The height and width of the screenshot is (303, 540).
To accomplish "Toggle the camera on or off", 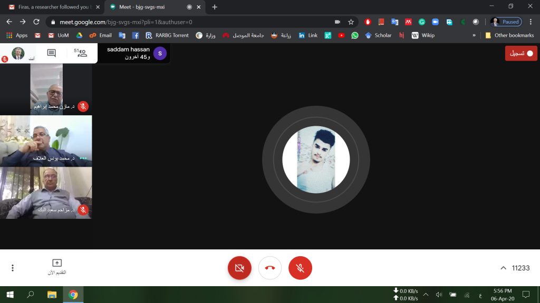I will pos(239,268).
